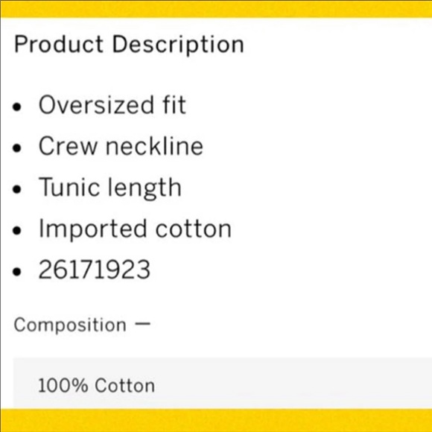Click the product code 26171923
Screen dimensions: 432x432
pos(95,270)
